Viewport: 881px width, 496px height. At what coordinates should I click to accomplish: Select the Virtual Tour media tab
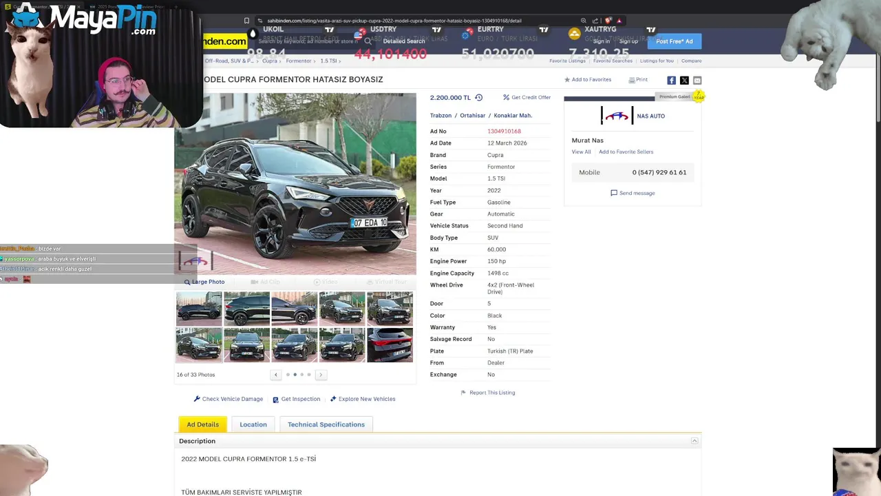pos(386,282)
